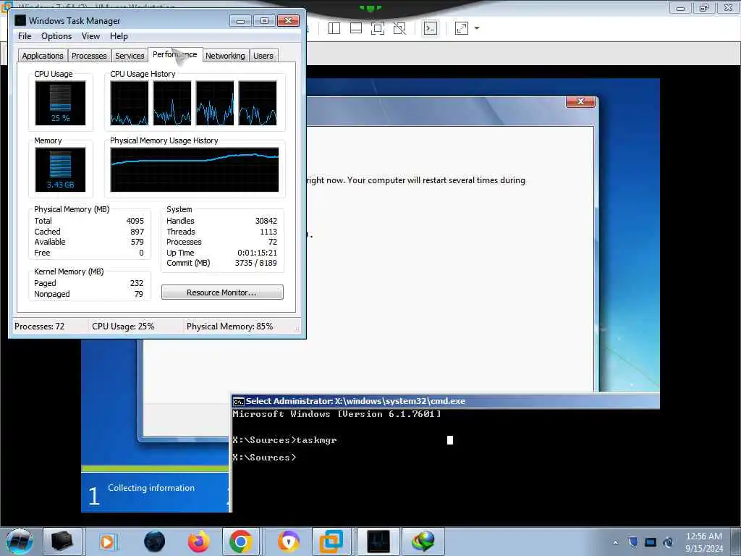Show hidden tray icons arrow
This screenshot has height=556, width=741.
(x=615, y=542)
